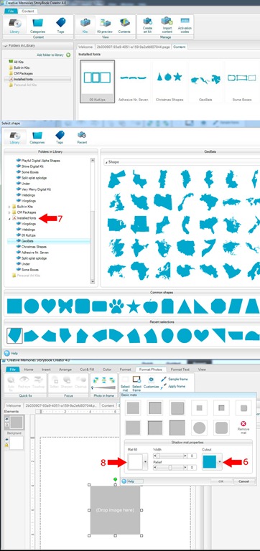
Task: Click Add folder to library link
Action: pos(50,55)
